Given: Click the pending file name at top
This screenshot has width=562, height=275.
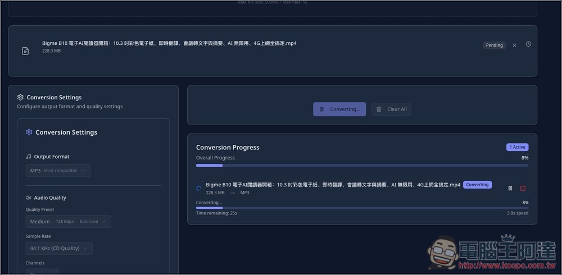Looking at the screenshot, I should pyautogui.click(x=169, y=43).
